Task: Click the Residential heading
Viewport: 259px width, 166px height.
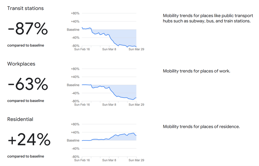Action: pyautogui.click(x=20, y=119)
